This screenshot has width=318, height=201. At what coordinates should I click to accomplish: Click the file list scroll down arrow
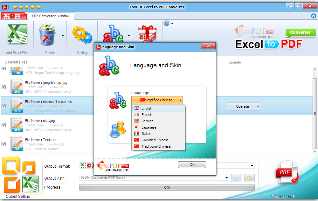click(315, 151)
